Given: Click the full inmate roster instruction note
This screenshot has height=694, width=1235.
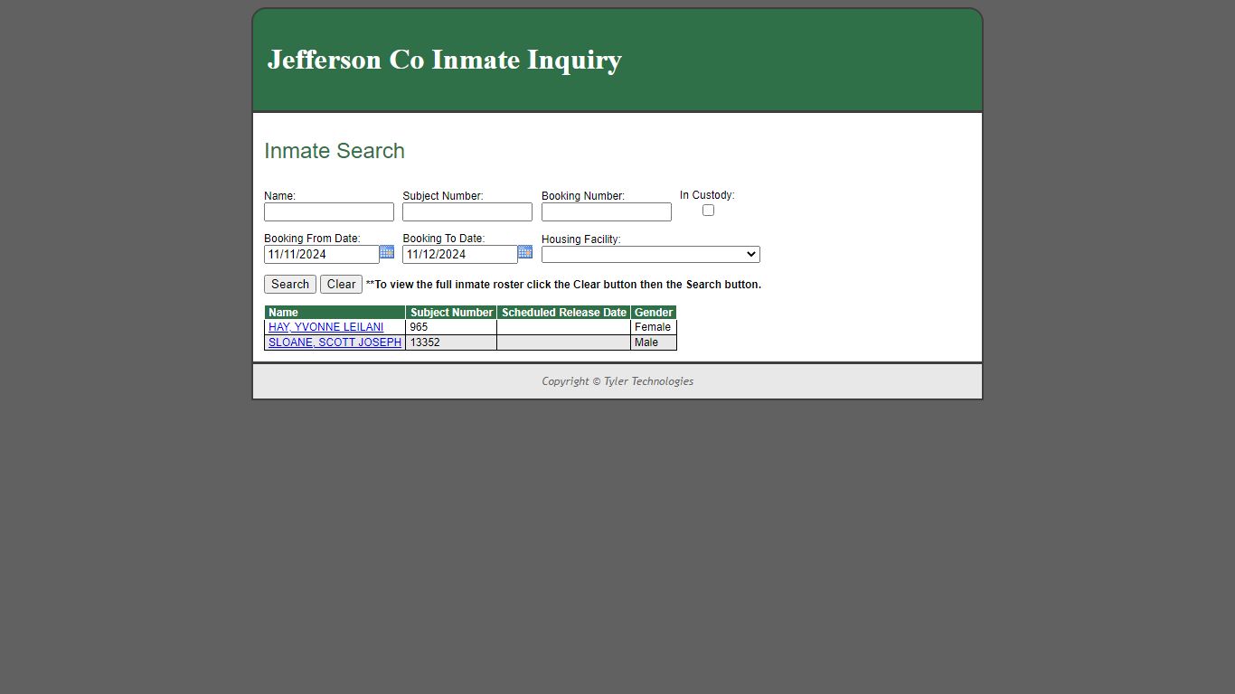Looking at the screenshot, I should [563, 285].
